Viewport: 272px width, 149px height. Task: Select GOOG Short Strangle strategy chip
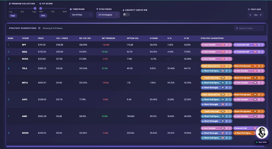click(216, 133)
